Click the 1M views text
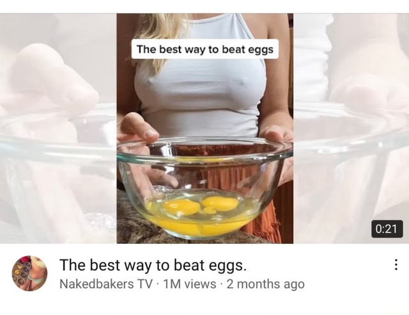This screenshot has width=409, height=315. 189,284
